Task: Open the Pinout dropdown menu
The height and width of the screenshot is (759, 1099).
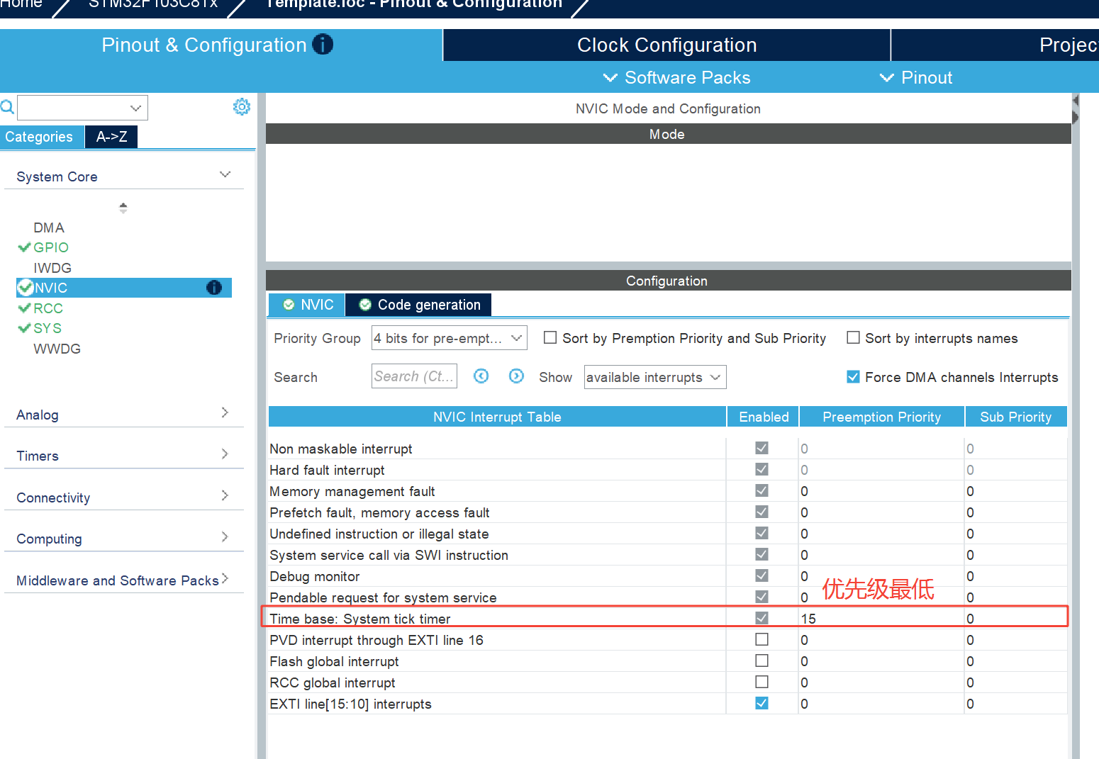Action: click(x=916, y=77)
